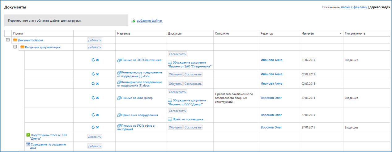The height and width of the screenshot is (152, 392).
Task: Click Обсудить for Письмо из УК
Action: click(x=175, y=127)
